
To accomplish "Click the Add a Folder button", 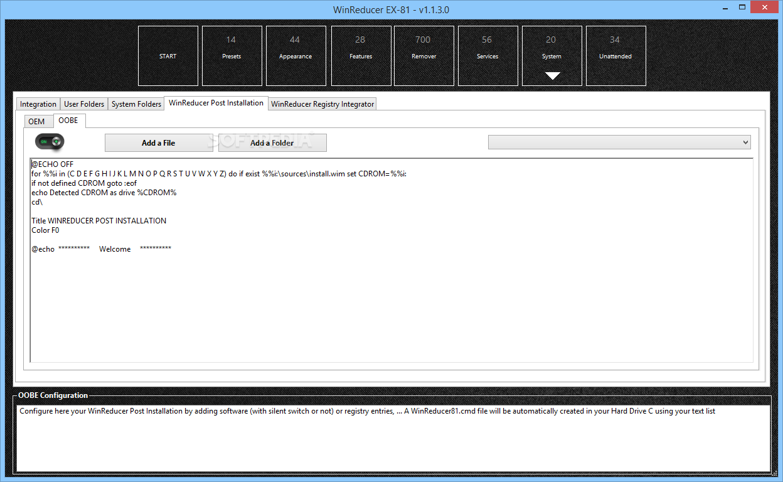I will (x=272, y=143).
